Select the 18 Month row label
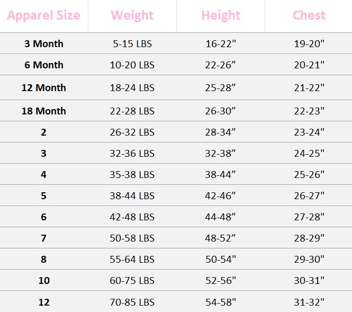This screenshot has width=352, height=312. pyautogui.click(x=44, y=111)
